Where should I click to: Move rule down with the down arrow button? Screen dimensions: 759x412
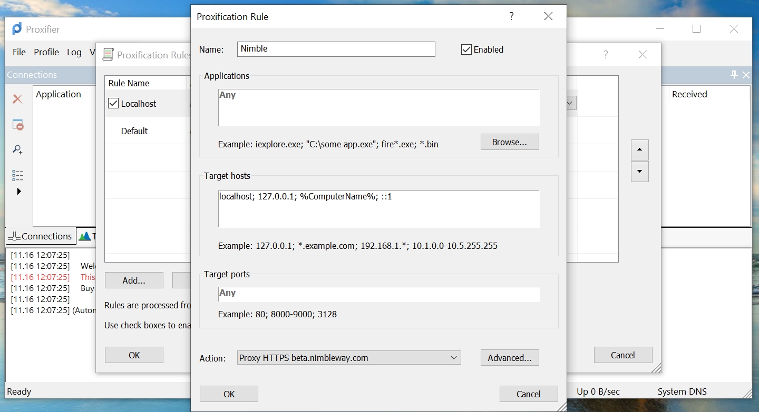(x=639, y=172)
